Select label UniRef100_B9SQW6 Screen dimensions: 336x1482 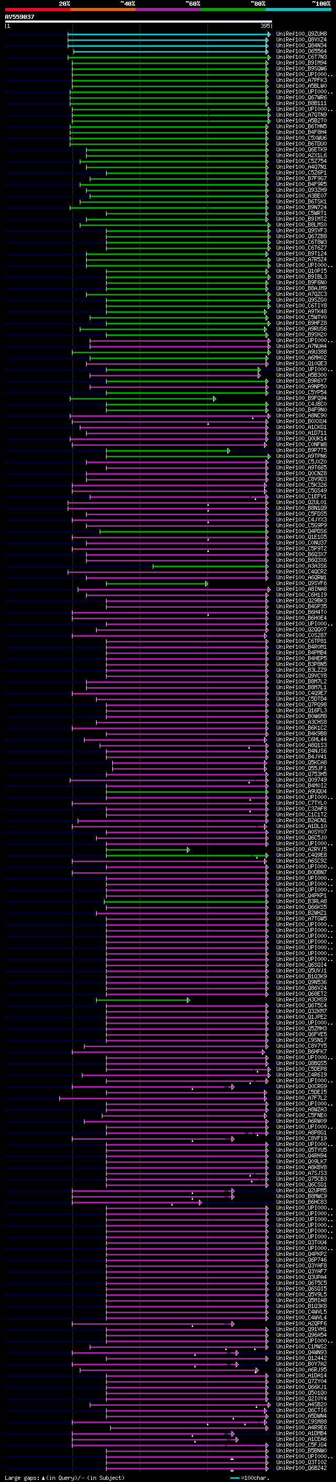[301, 68]
